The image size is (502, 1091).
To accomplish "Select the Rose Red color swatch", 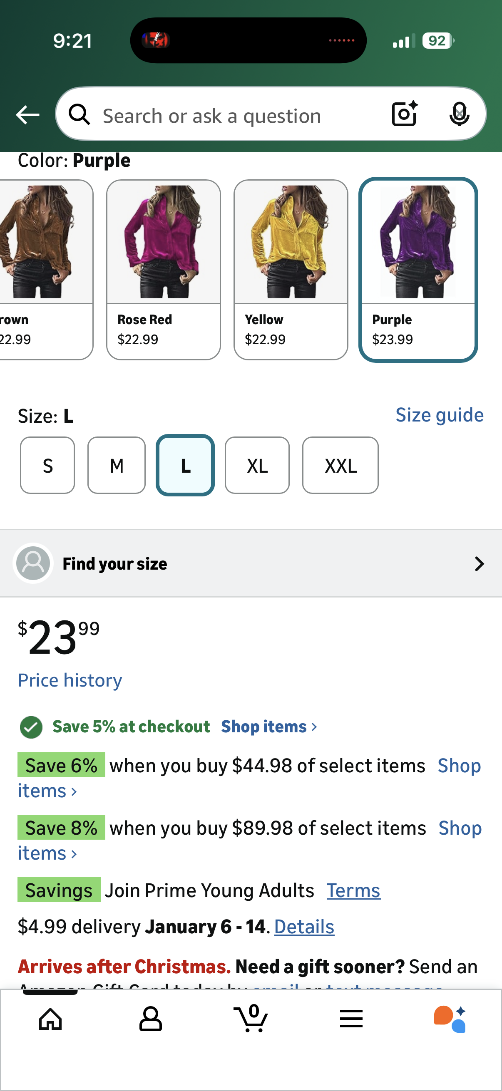I will point(164,270).
